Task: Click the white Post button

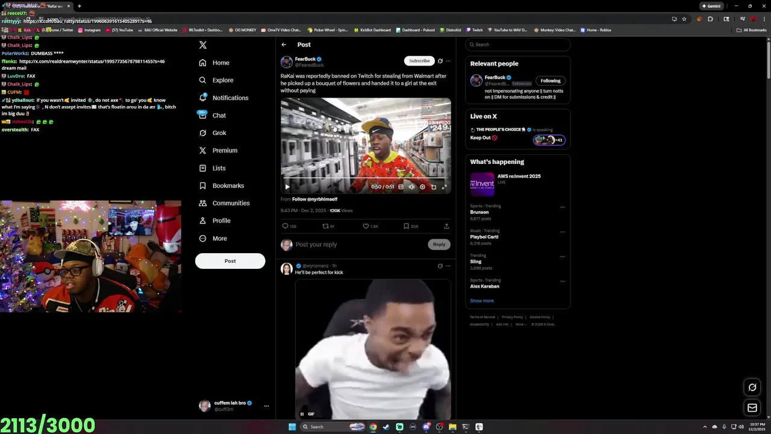Action: [230, 261]
